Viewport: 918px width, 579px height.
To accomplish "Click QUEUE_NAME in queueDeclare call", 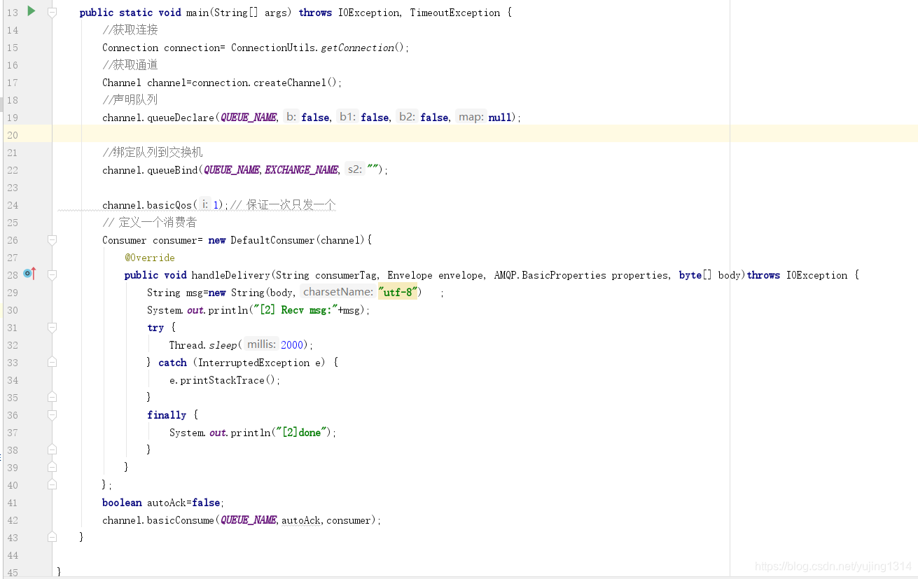I will point(249,118).
